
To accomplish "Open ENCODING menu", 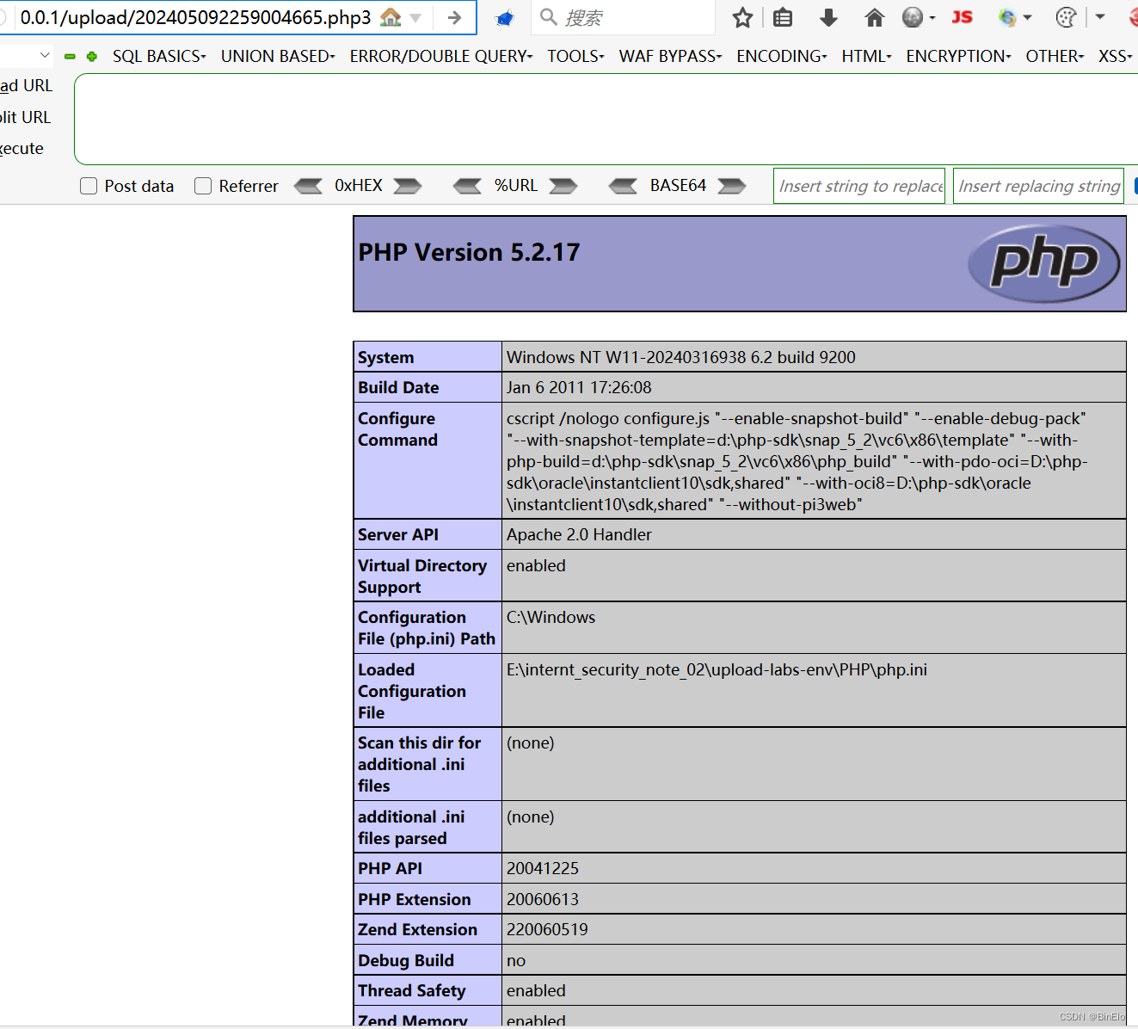I will coord(782,56).
